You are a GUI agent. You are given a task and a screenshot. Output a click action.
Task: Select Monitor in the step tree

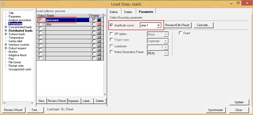tap(13, 52)
